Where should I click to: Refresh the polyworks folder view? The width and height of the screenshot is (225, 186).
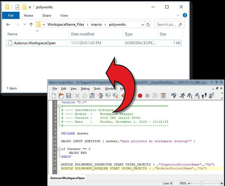148,25
